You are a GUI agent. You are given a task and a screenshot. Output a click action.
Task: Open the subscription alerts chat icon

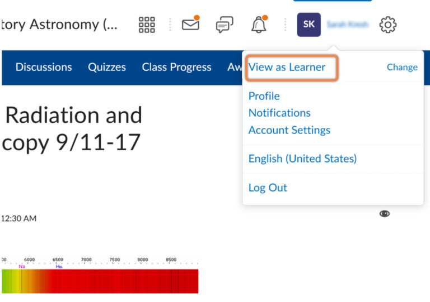(x=225, y=25)
